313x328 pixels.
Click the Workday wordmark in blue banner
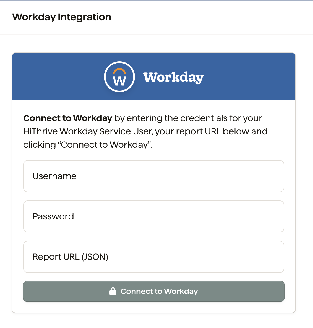click(173, 77)
